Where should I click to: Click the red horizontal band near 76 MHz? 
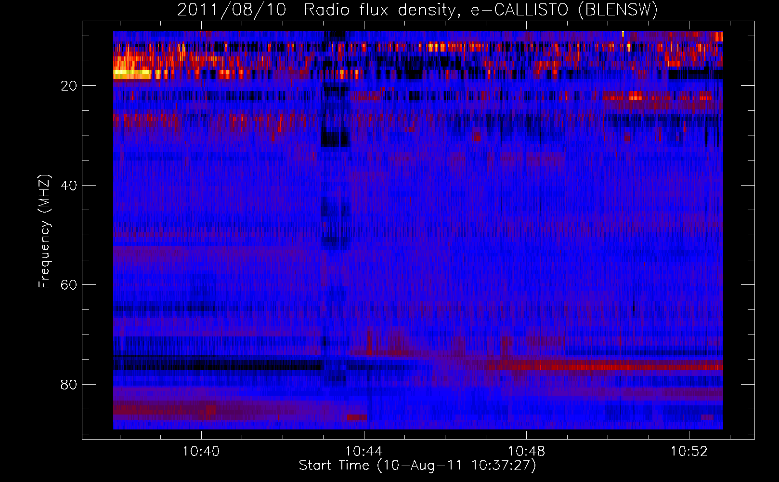[604, 365]
